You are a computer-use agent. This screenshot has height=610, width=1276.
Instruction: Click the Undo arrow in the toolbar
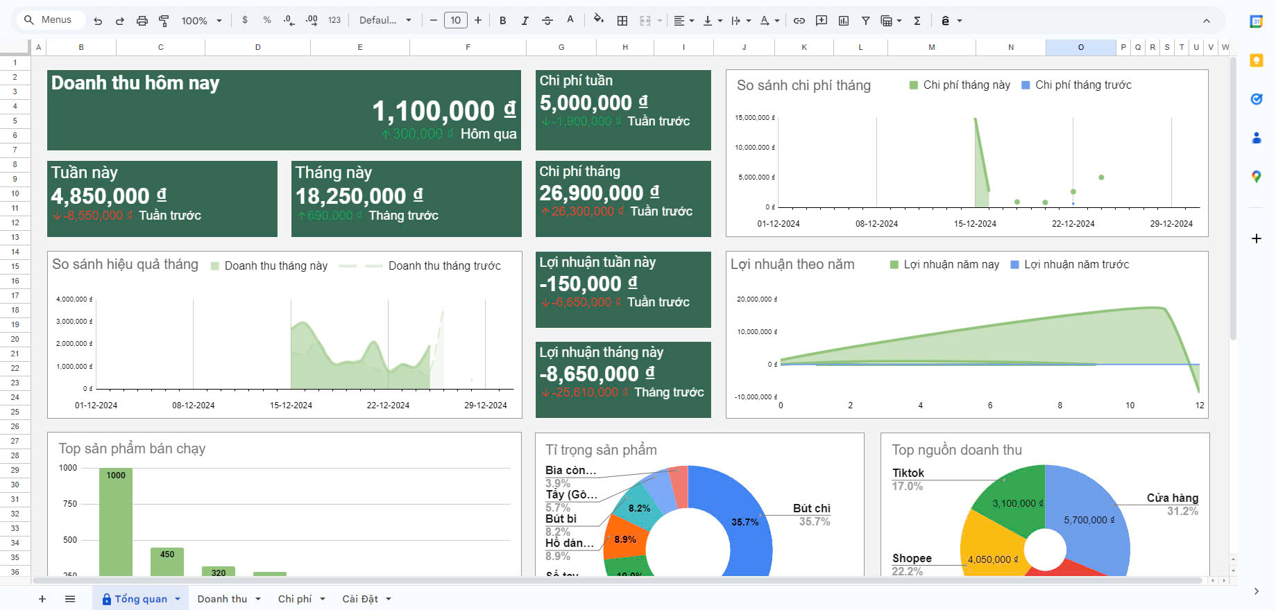point(98,21)
